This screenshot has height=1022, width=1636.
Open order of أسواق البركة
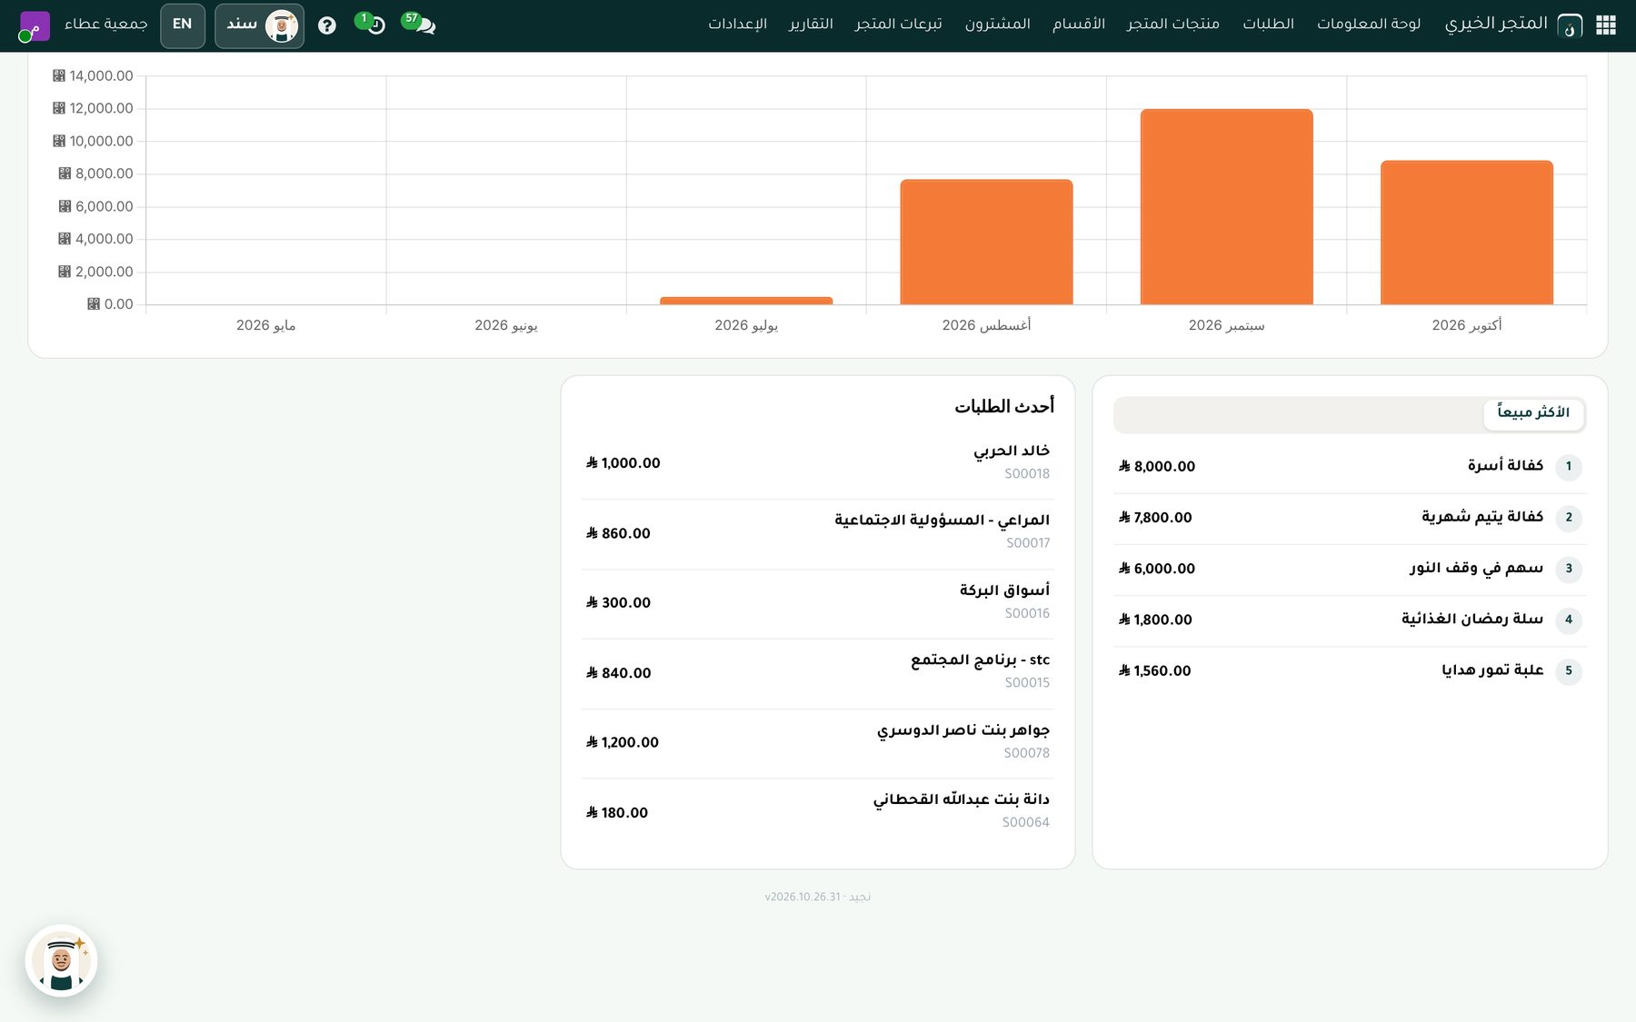(x=818, y=603)
